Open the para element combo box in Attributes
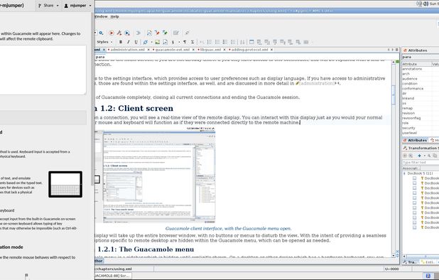 (x=421, y=57)
